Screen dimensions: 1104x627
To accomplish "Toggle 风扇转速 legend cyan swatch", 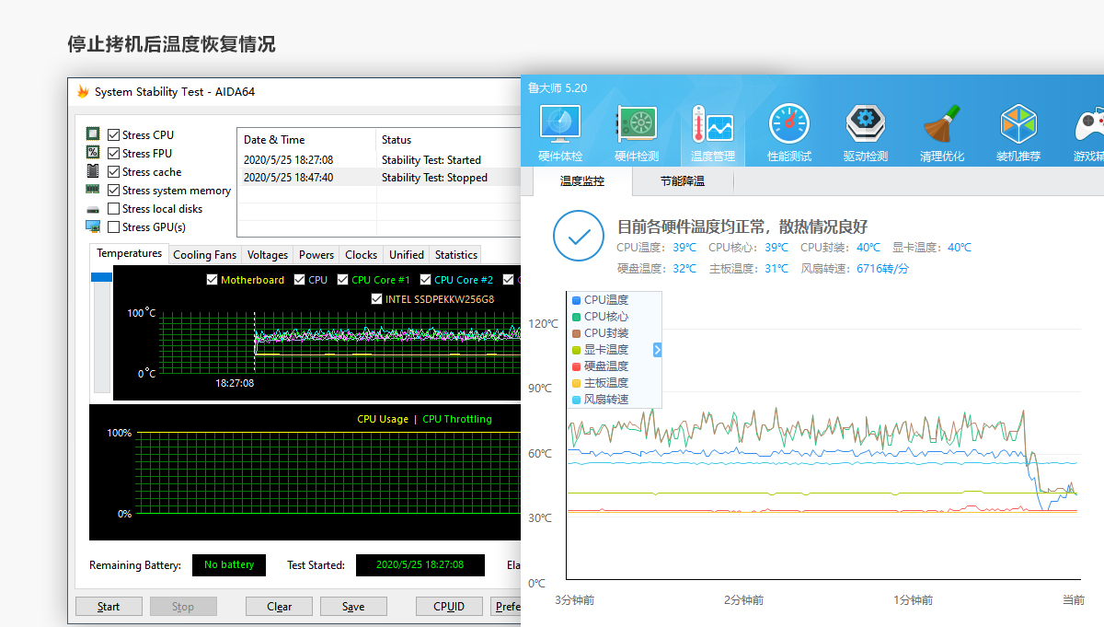I will coord(576,400).
